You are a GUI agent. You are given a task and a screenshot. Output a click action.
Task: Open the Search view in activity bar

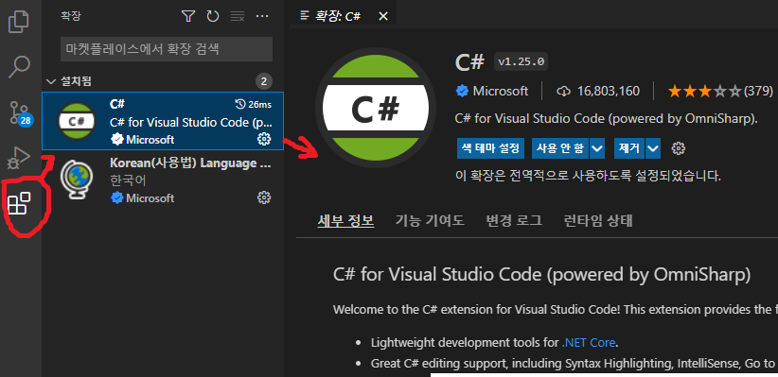point(20,66)
